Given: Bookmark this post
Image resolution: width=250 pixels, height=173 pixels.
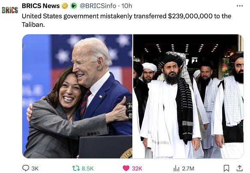Looking at the screenshot, I should [226, 168].
